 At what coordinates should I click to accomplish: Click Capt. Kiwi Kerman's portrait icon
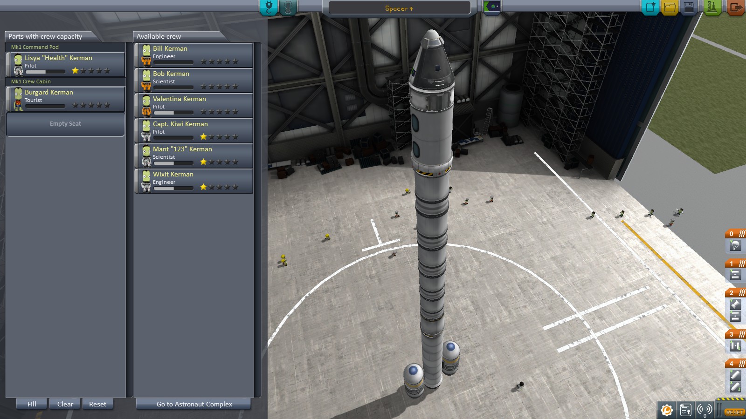click(x=146, y=131)
